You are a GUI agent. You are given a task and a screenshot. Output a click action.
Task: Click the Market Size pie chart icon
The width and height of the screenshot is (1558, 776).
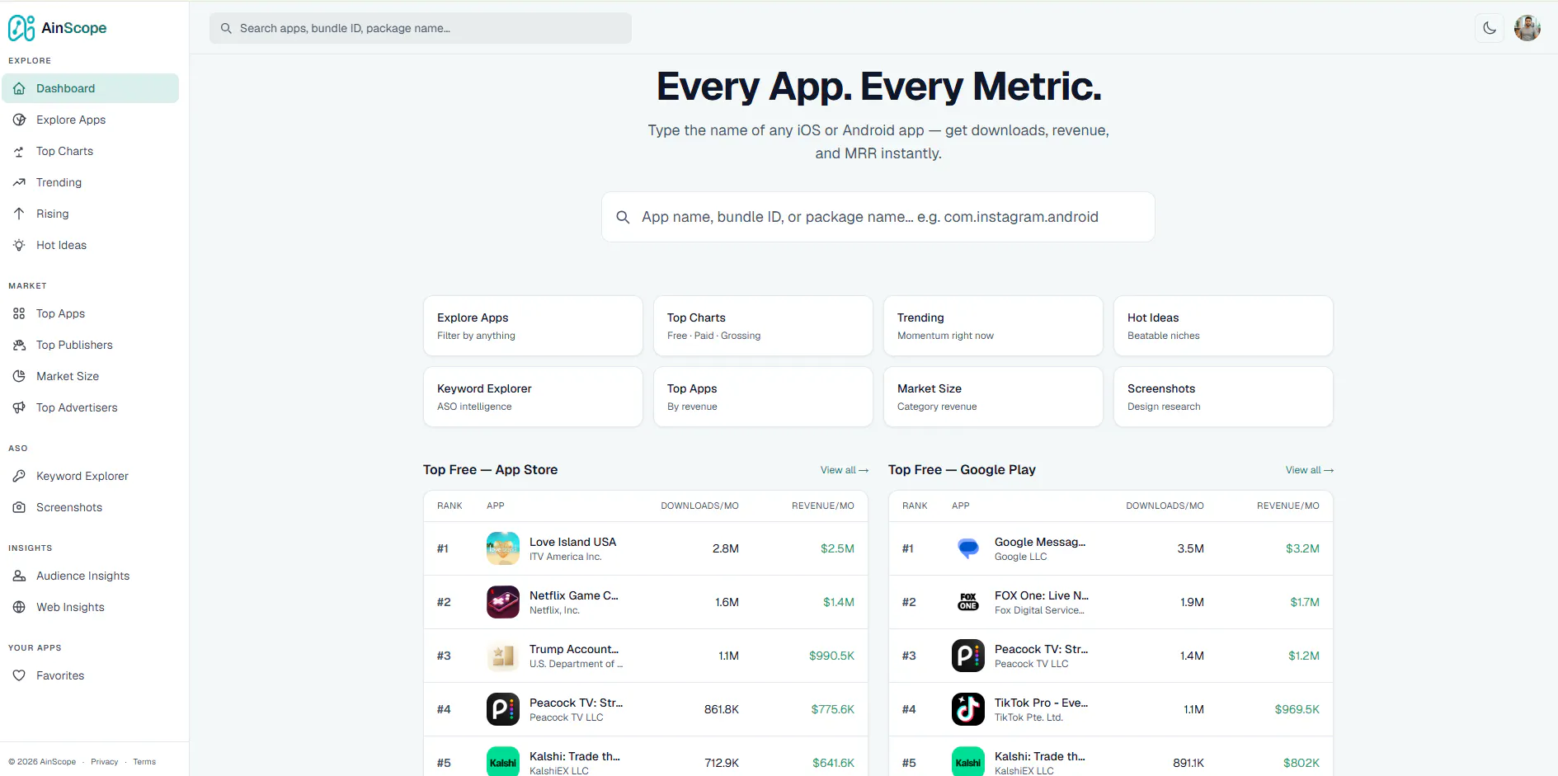click(19, 376)
